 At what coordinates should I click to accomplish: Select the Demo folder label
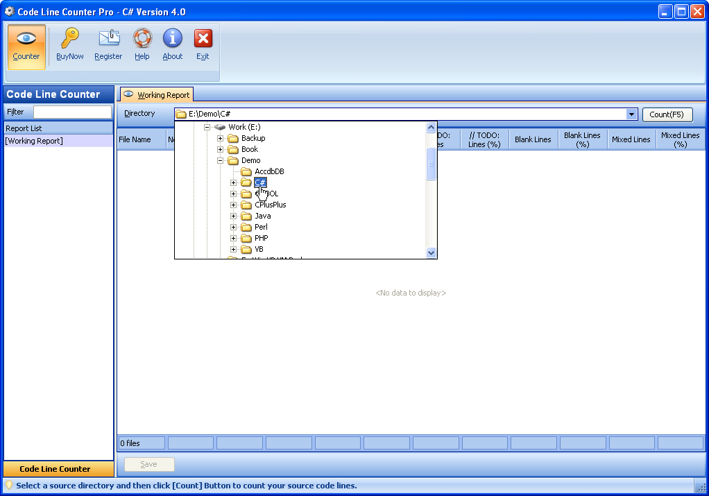tap(251, 160)
